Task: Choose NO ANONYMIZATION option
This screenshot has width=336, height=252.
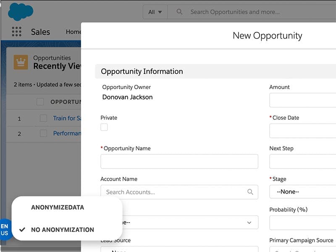Action: point(62,230)
